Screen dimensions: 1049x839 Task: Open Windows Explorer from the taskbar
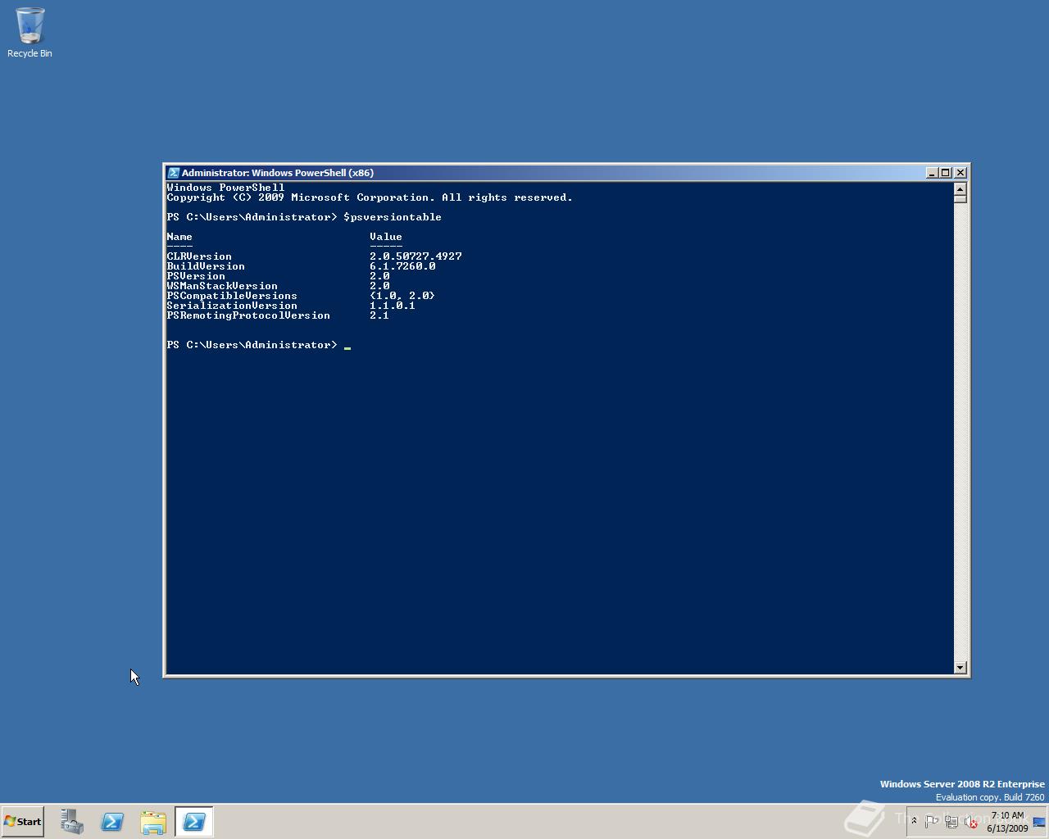[153, 822]
